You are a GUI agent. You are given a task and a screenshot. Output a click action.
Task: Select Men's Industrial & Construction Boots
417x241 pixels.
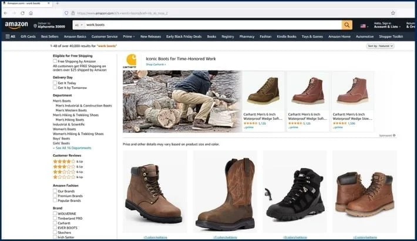click(x=84, y=106)
